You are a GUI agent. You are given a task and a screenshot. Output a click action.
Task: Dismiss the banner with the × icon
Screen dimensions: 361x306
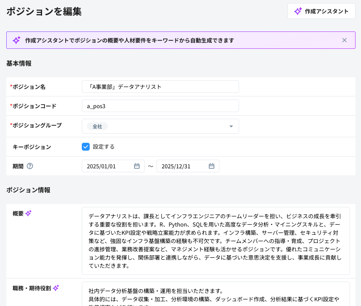[344, 40]
